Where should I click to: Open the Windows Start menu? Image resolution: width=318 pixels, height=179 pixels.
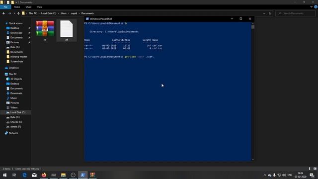click(x=4, y=175)
